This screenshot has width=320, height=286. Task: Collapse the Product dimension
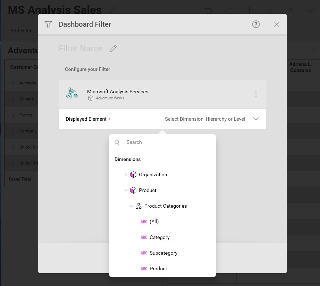click(126, 191)
